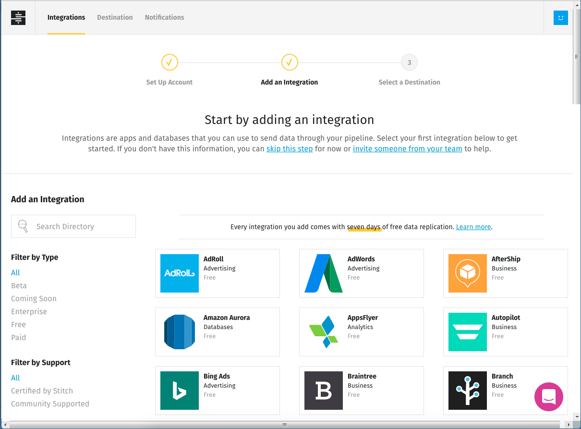Click the skip this step link
The width and height of the screenshot is (581, 429).
pyautogui.click(x=290, y=148)
